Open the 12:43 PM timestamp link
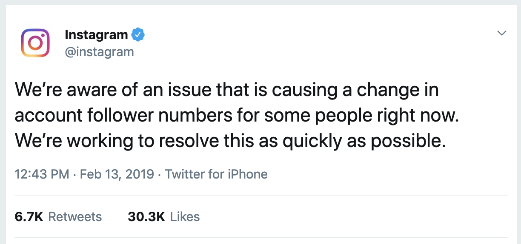 point(42,174)
